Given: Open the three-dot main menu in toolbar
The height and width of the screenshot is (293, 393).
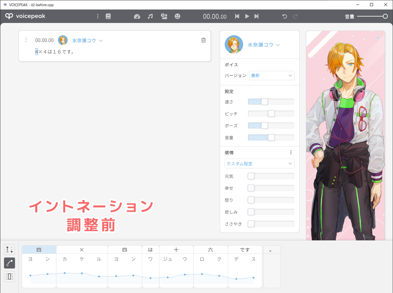Looking at the screenshot, I should (98, 16).
